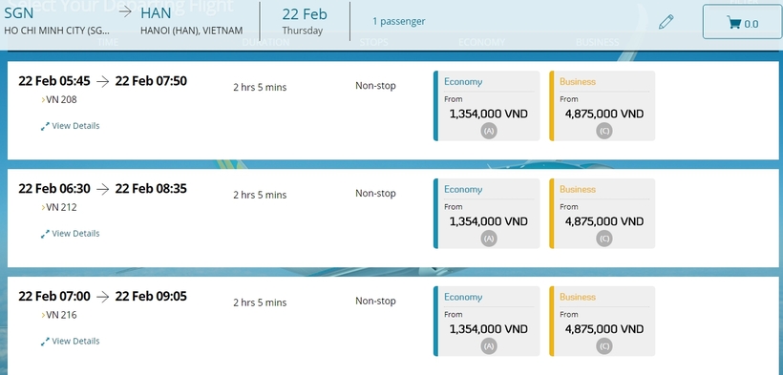Click the (A) fare class badge for VN 208
Image resolution: width=783 pixels, height=375 pixels.
point(489,131)
